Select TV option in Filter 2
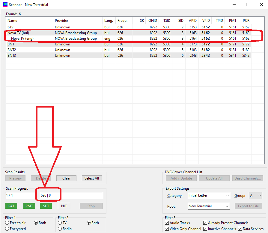Screen dimensions: 268x233 [62, 223]
